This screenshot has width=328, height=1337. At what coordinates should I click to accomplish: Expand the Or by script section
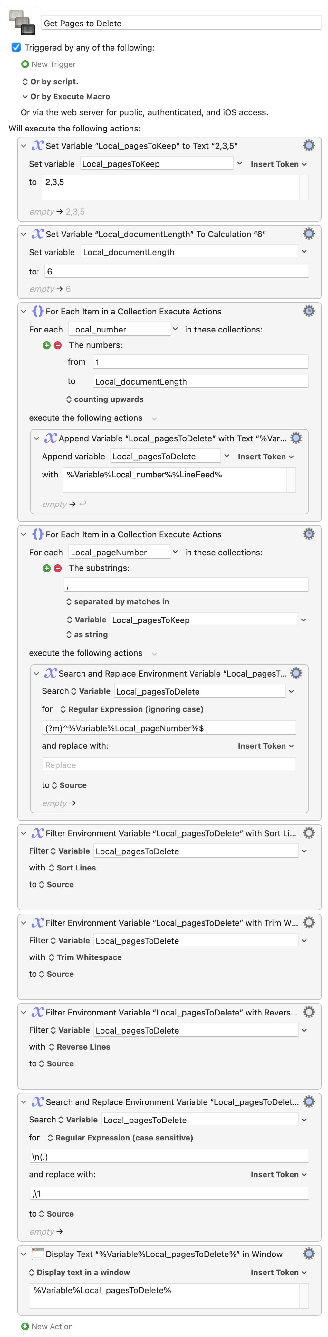(x=50, y=82)
